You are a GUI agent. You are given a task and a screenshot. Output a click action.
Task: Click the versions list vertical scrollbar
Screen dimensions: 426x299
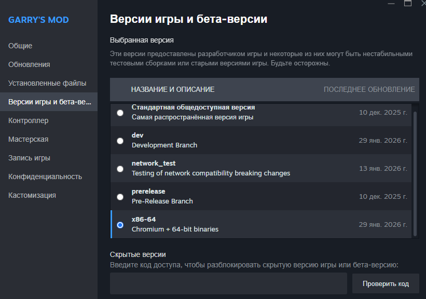point(415,171)
